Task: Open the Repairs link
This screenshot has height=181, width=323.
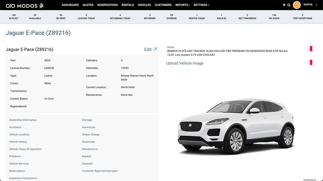Action: [87, 156]
